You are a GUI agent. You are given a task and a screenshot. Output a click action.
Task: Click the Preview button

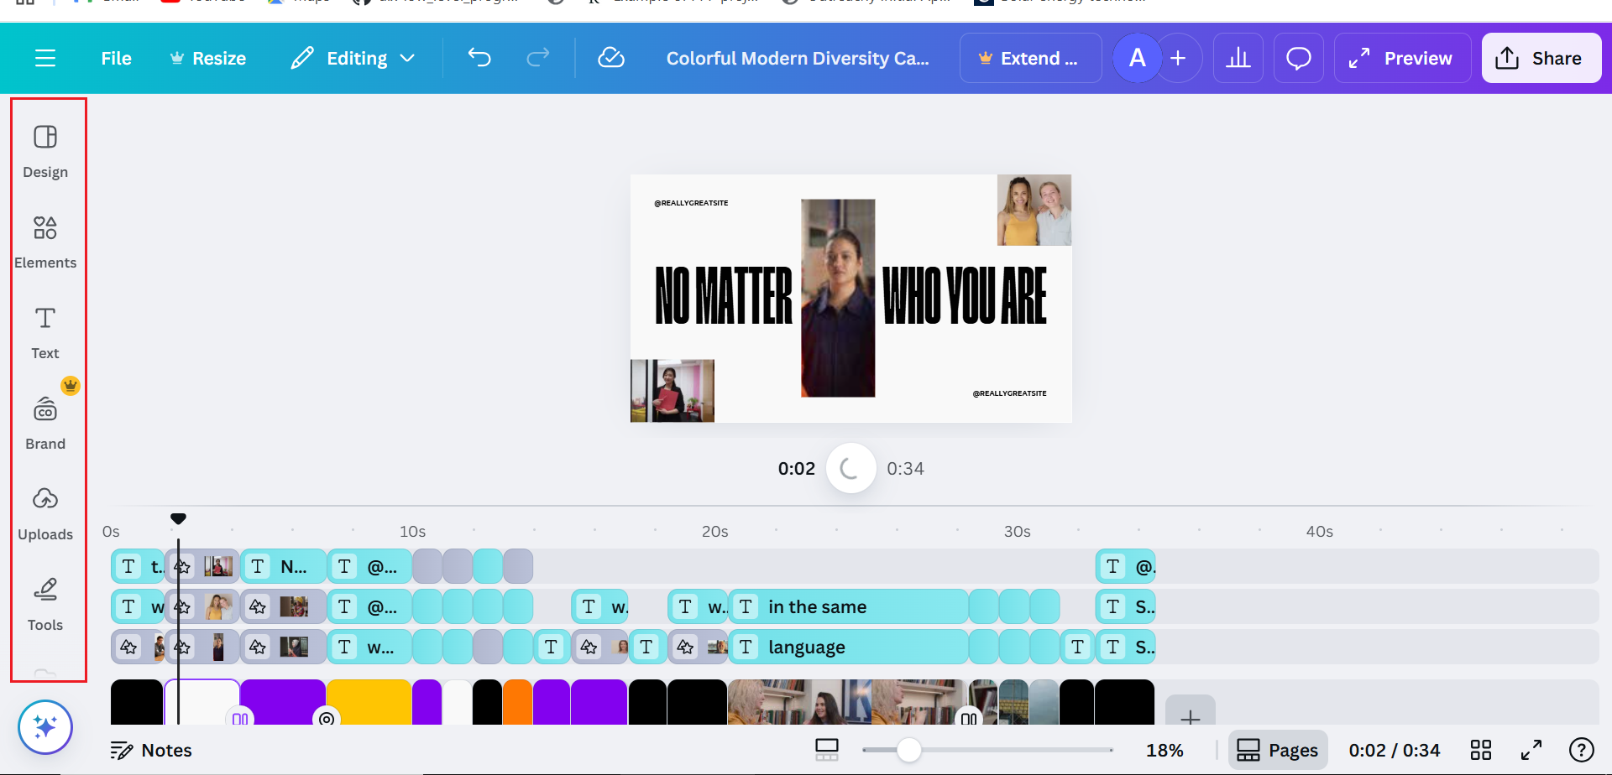(1401, 58)
